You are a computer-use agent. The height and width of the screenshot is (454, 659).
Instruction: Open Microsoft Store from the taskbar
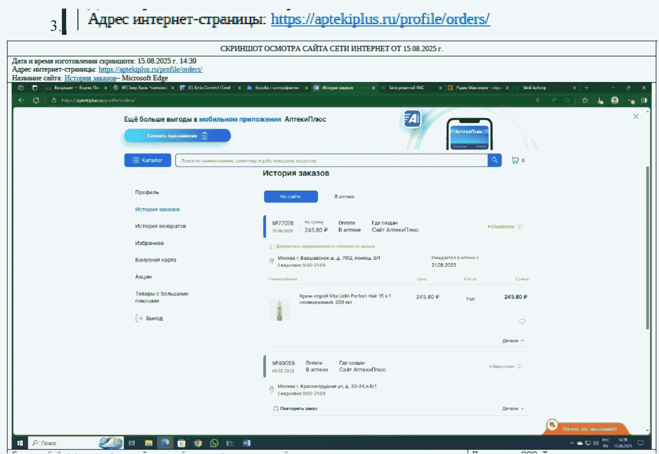(x=181, y=443)
